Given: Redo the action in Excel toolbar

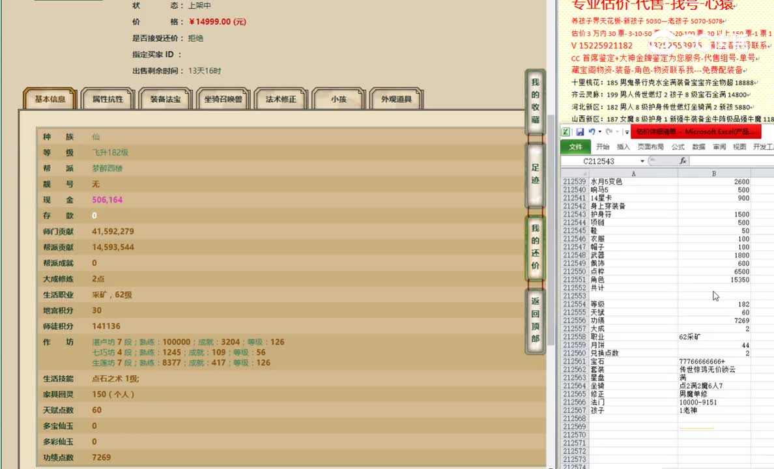Looking at the screenshot, I should [609, 132].
